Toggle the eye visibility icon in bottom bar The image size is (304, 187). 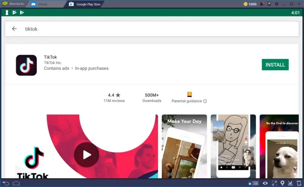coord(265,183)
